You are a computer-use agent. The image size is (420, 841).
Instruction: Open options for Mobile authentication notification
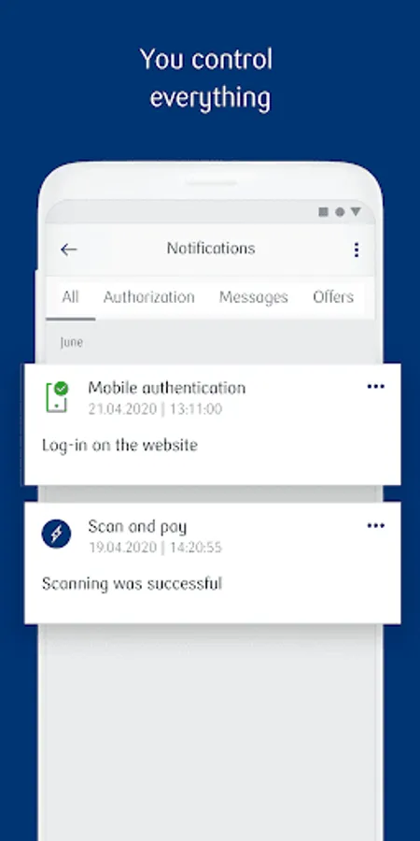[375, 387]
